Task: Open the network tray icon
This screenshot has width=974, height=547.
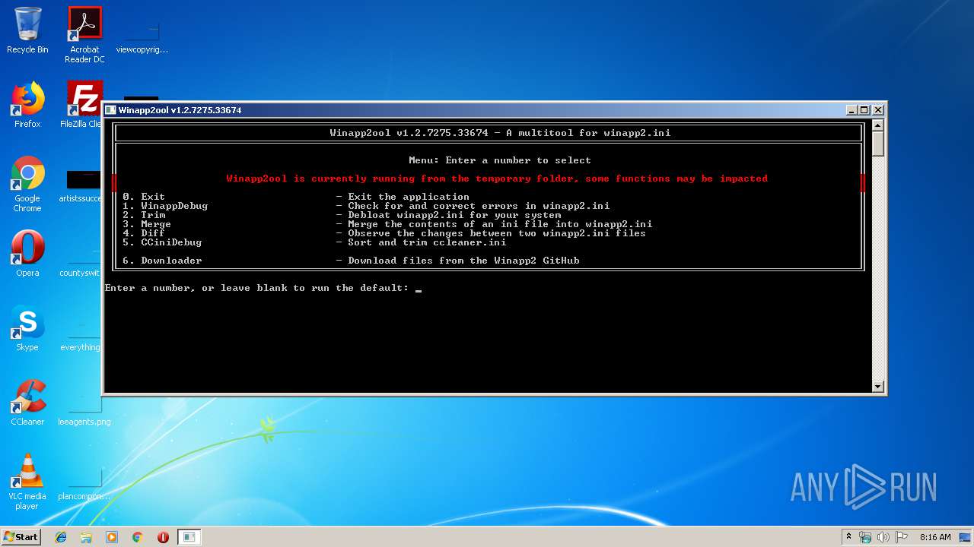Action: 865,537
